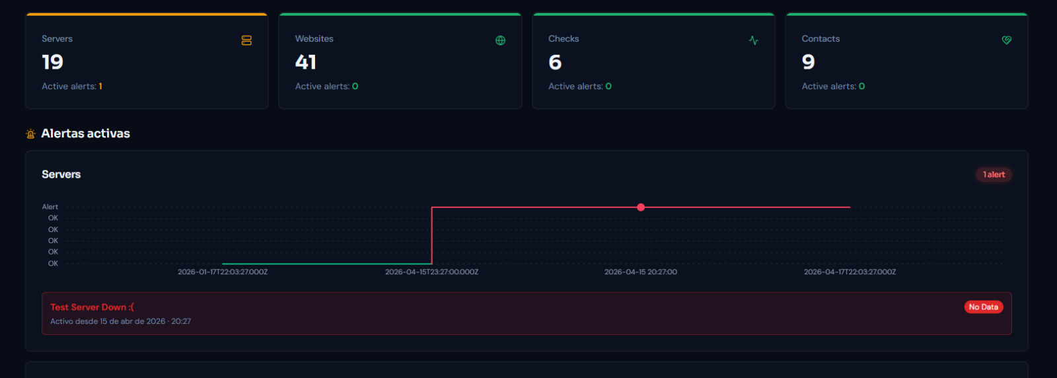Click the green OK line in the chart
The image size is (1057, 378).
[x=327, y=264]
